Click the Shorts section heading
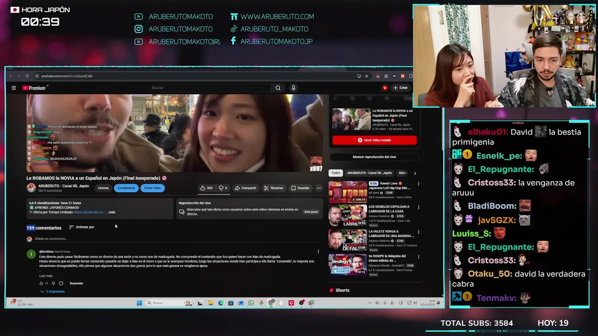The width and height of the screenshot is (598, 336). (x=342, y=290)
